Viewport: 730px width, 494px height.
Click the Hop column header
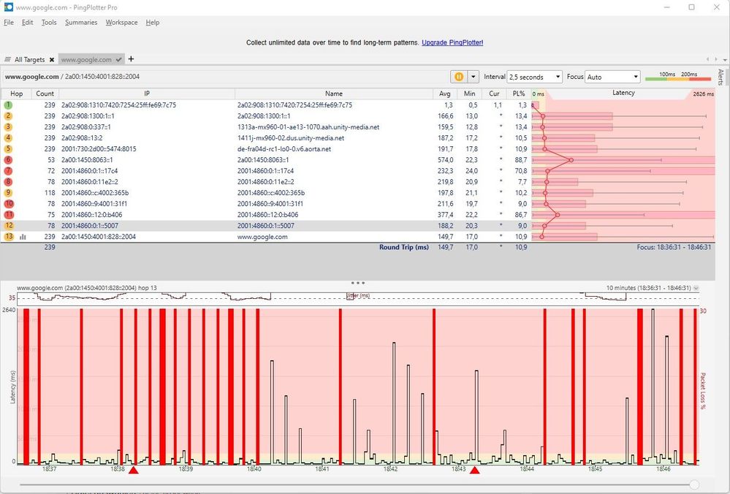pyautogui.click(x=16, y=94)
